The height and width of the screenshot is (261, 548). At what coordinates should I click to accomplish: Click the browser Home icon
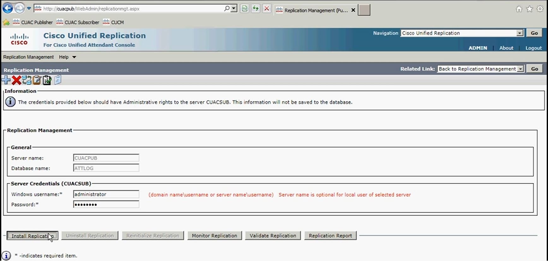point(519,9)
